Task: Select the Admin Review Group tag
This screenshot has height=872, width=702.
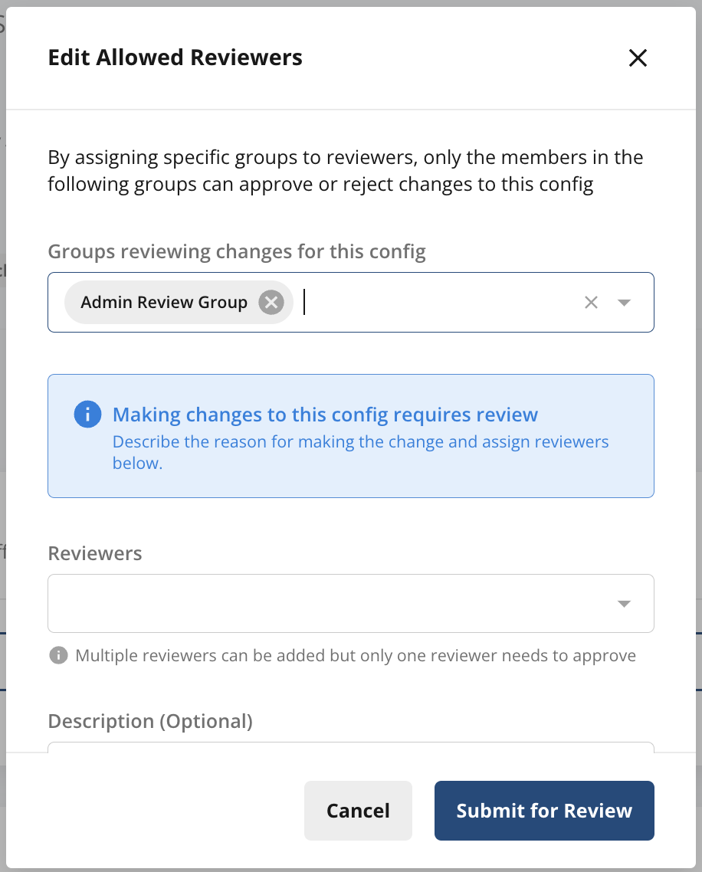Action: pos(165,302)
